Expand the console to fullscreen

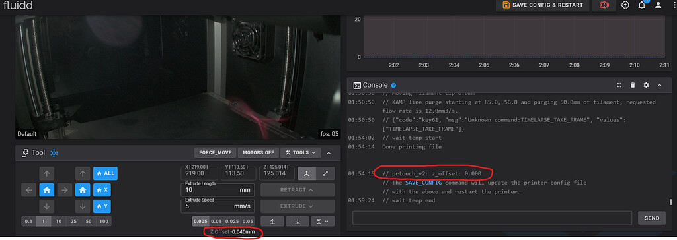619,85
